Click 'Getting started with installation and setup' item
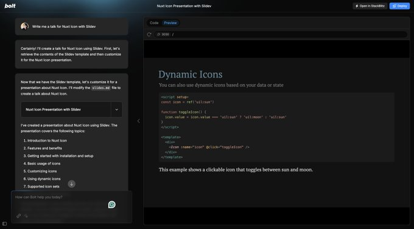 pyautogui.click(x=60, y=156)
